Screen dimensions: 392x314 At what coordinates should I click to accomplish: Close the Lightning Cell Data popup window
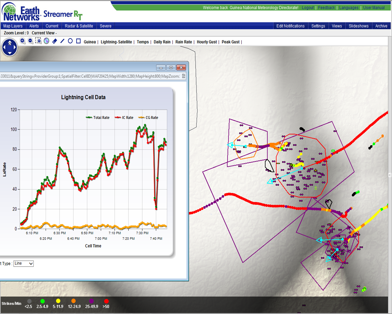[x=181, y=67]
